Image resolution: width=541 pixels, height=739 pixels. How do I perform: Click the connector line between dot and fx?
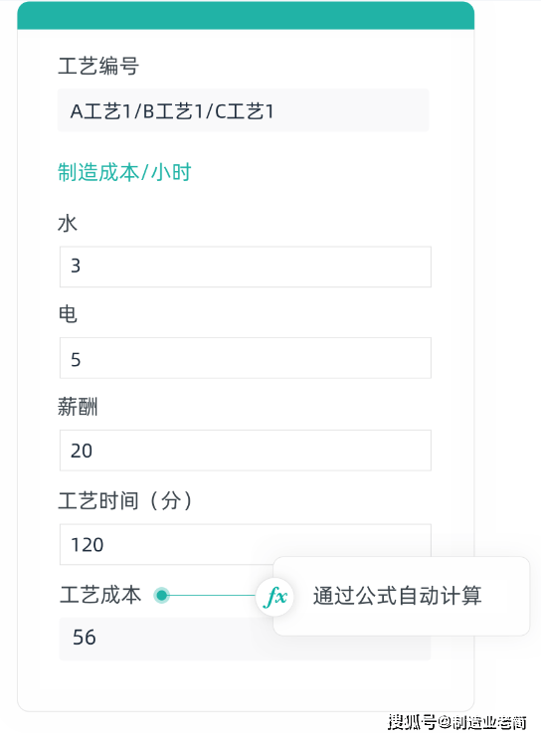(213, 596)
